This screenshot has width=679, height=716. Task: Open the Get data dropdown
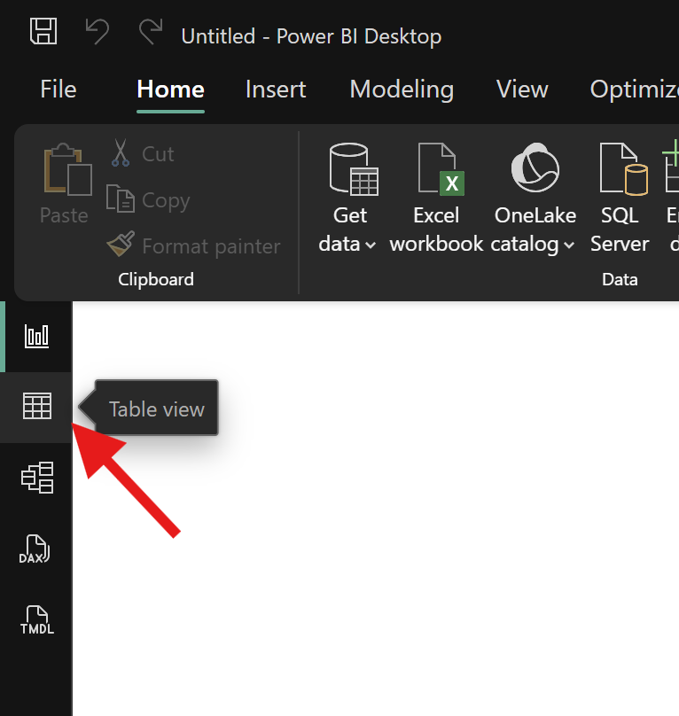(x=347, y=245)
